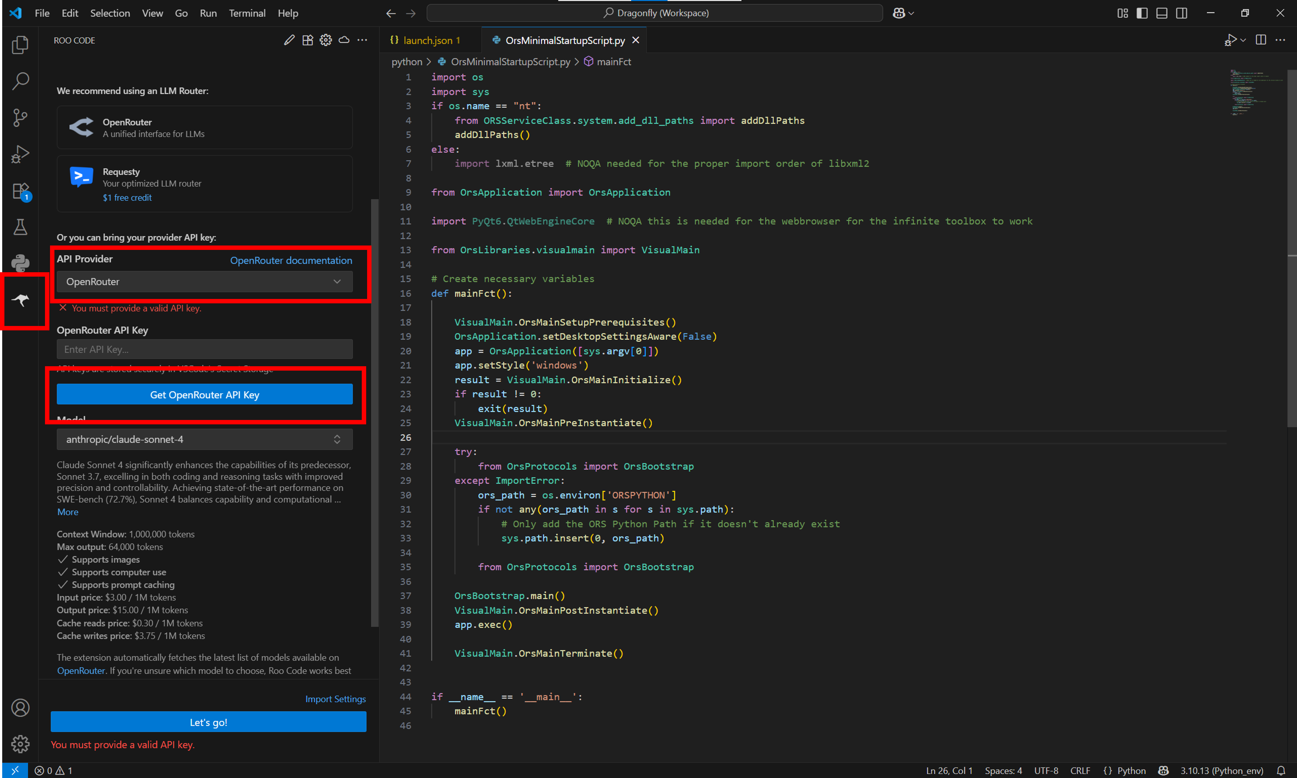Toggle the bottom panel layout button

click(x=1162, y=13)
